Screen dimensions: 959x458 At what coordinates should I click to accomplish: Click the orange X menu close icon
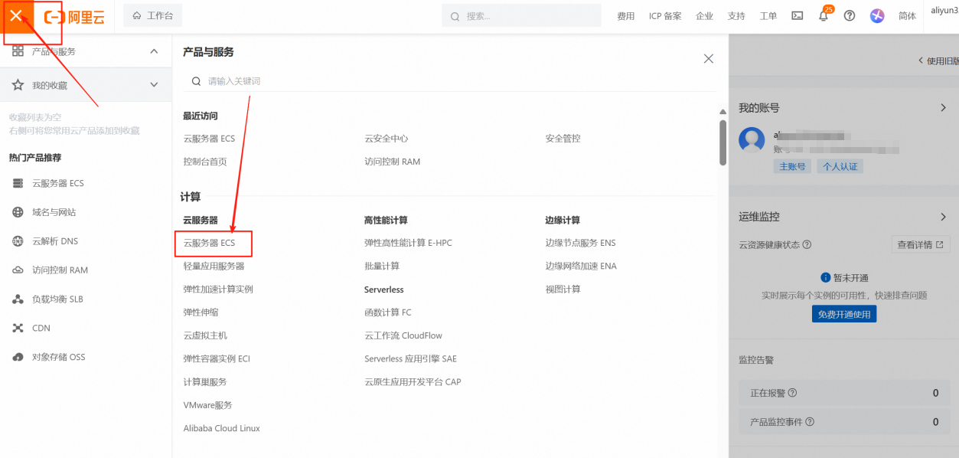16,16
